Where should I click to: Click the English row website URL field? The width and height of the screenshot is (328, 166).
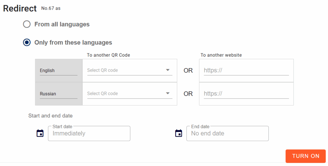coord(246,70)
